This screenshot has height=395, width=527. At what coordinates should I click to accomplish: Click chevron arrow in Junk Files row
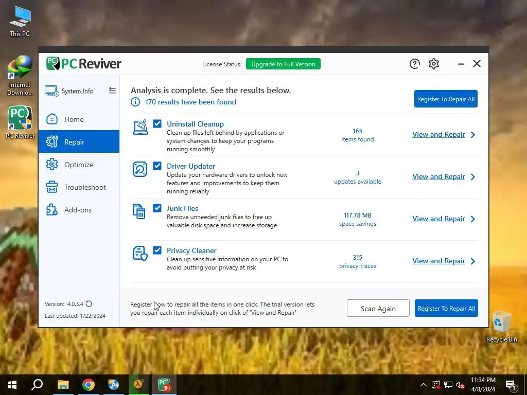pyautogui.click(x=473, y=219)
